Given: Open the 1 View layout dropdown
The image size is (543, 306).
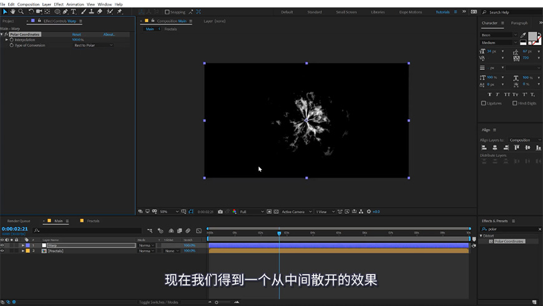Looking at the screenshot, I should click(325, 212).
